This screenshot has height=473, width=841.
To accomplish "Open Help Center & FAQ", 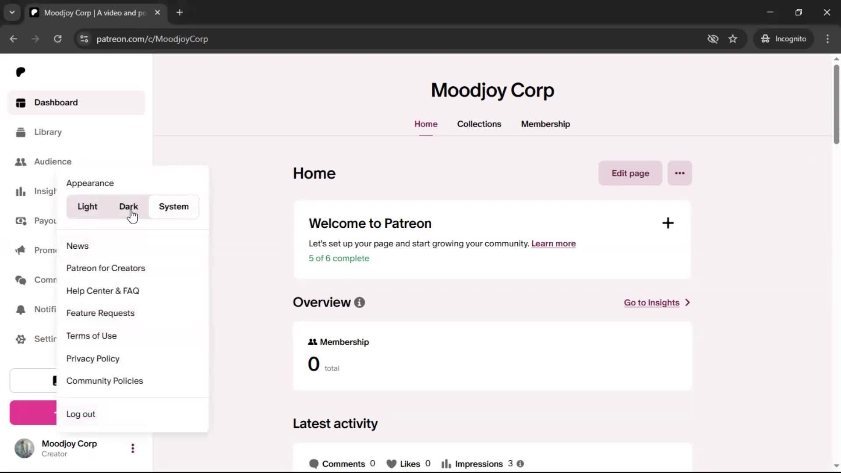I will point(103,291).
